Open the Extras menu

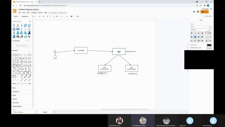coord(40,13)
